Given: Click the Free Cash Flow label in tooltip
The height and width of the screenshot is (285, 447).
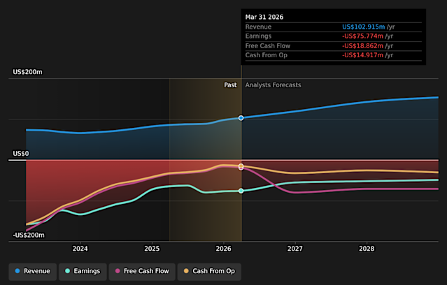Looking at the screenshot, I should pos(268,46).
